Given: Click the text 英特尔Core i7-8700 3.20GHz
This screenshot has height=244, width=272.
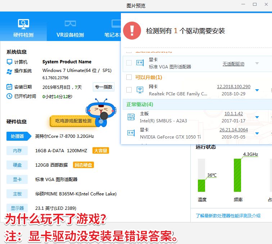Looking at the screenshot, I should 64,136.
